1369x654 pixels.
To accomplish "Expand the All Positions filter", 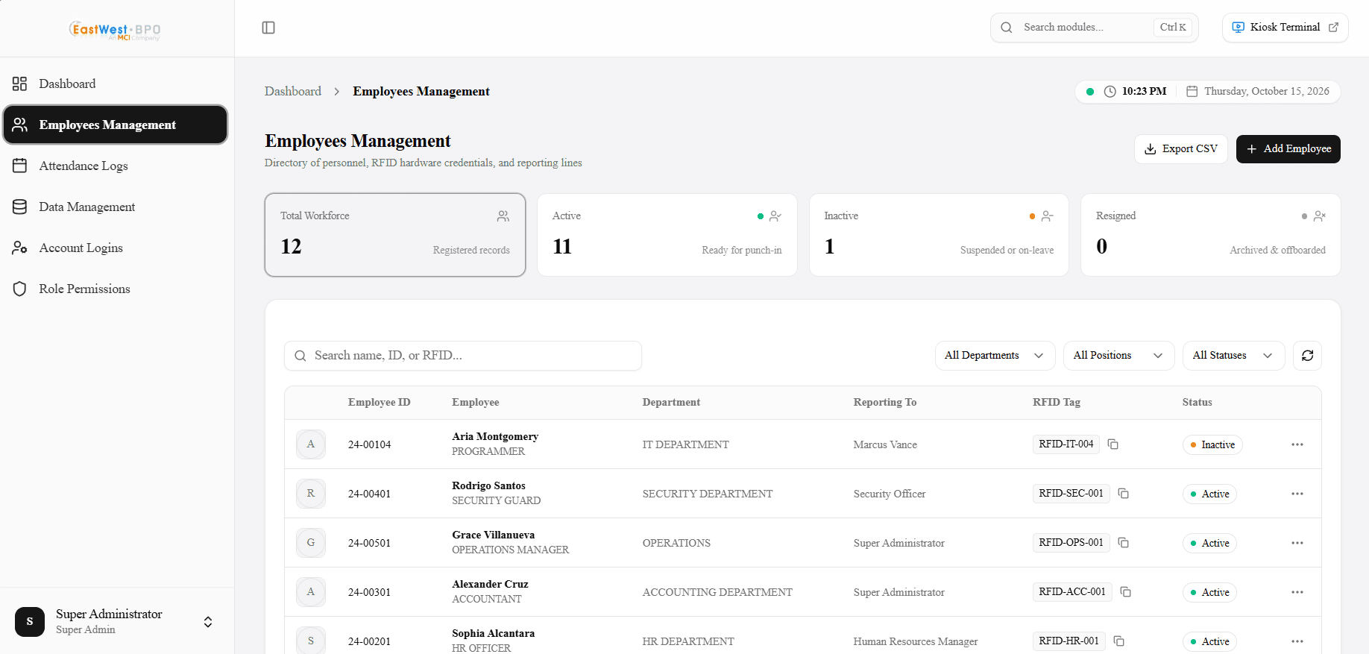I will [x=1118, y=356].
